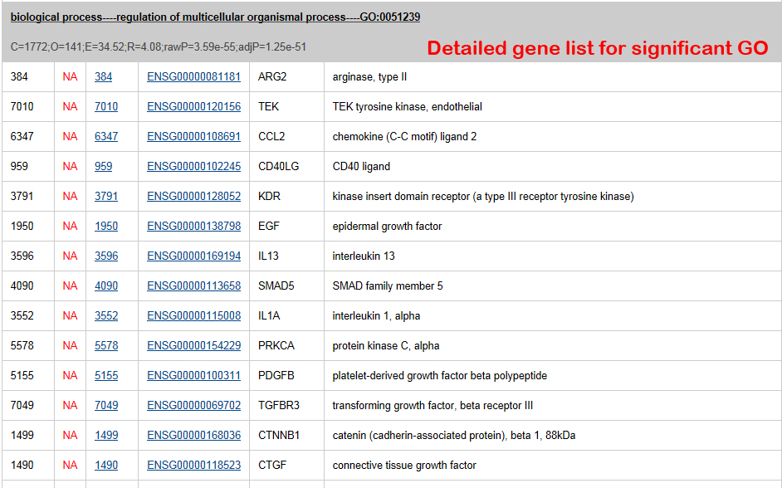Viewport: 782px width, 488px height.
Task: Open Entrez gene ID 5578 link
Action: (x=106, y=346)
